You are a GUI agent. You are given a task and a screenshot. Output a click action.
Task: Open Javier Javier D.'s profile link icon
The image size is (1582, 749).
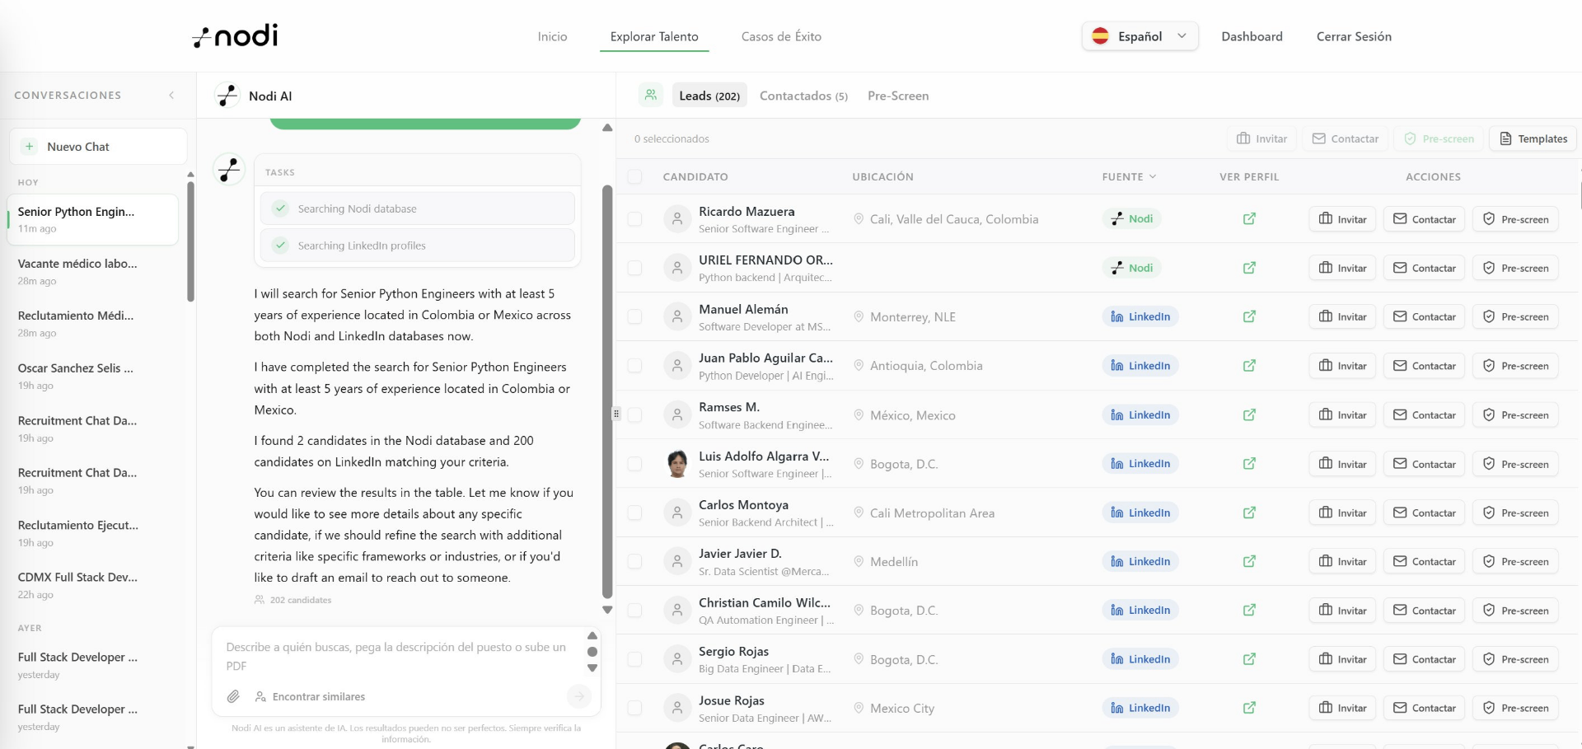1249,562
